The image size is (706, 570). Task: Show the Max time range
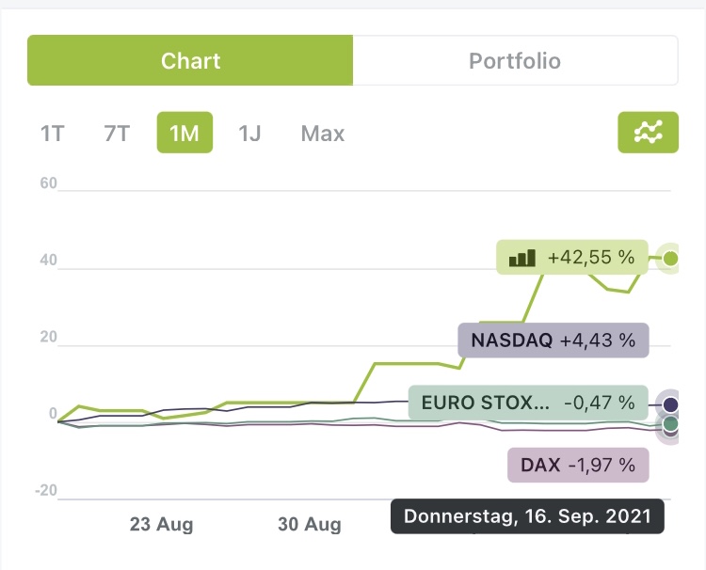[323, 133]
